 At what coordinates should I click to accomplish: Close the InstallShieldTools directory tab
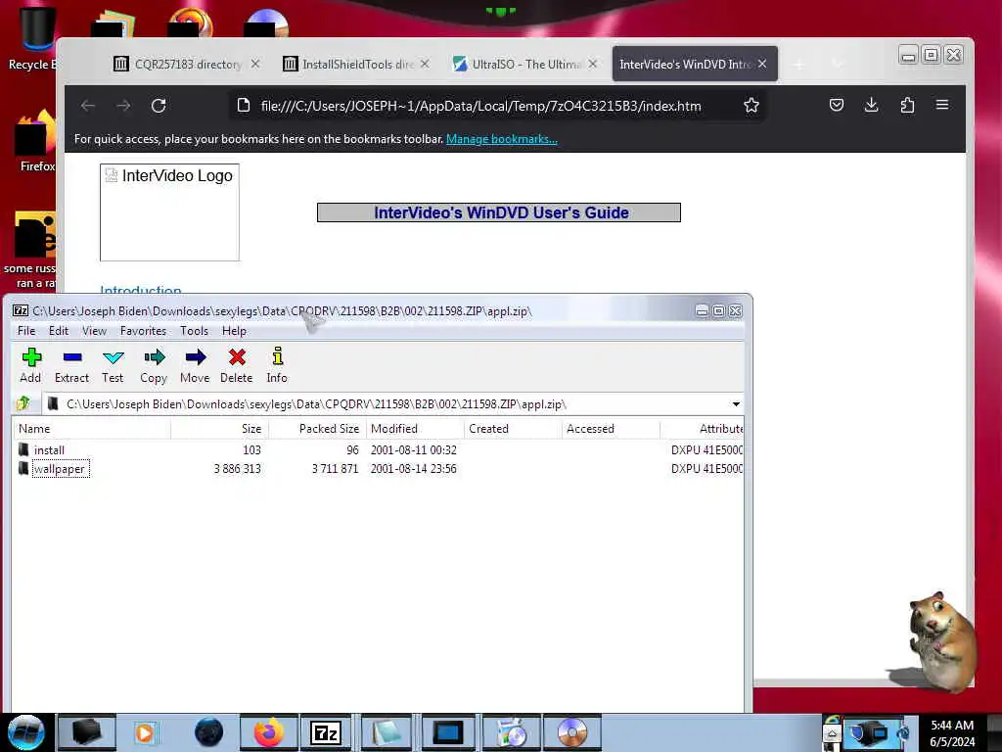point(425,64)
